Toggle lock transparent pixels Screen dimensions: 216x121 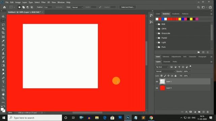[x=161, y=76]
